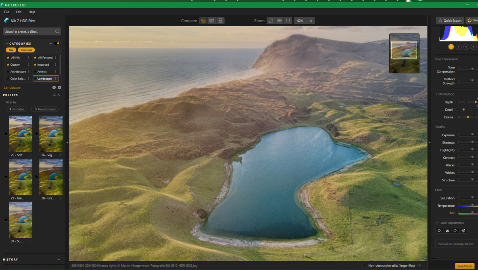This screenshot has height=270, width=478.
Task: Click the Save Preset button
Action: (465, 266)
